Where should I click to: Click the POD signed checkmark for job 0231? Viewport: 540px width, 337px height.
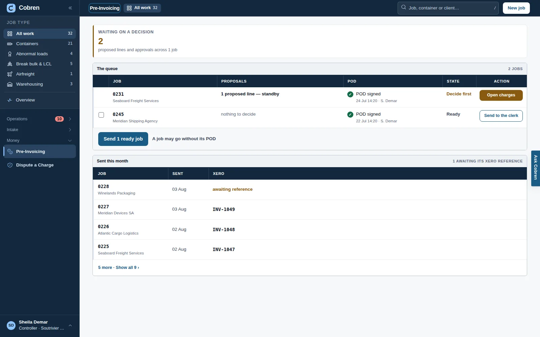pos(350,94)
